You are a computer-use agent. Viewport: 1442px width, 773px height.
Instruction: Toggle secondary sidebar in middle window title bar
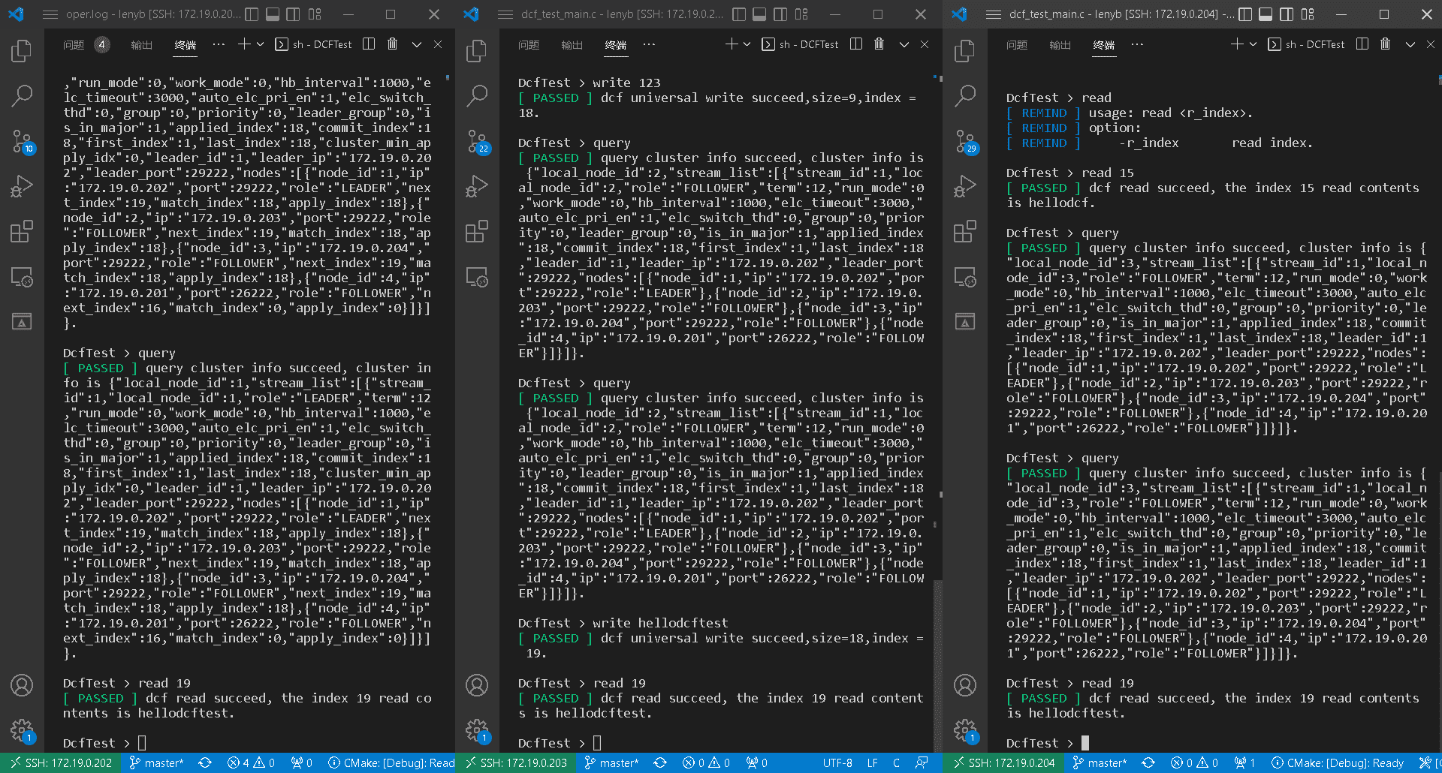(x=781, y=14)
